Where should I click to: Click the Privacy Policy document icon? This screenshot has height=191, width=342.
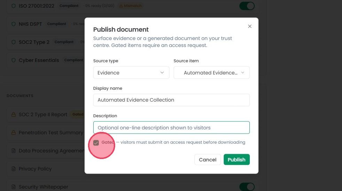click(x=14, y=169)
